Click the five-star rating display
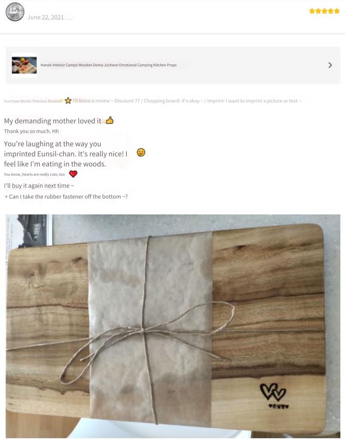345x447 pixels. (324, 11)
